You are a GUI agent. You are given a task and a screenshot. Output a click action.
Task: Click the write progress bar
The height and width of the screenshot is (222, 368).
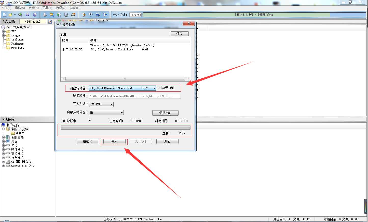point(126,128)
